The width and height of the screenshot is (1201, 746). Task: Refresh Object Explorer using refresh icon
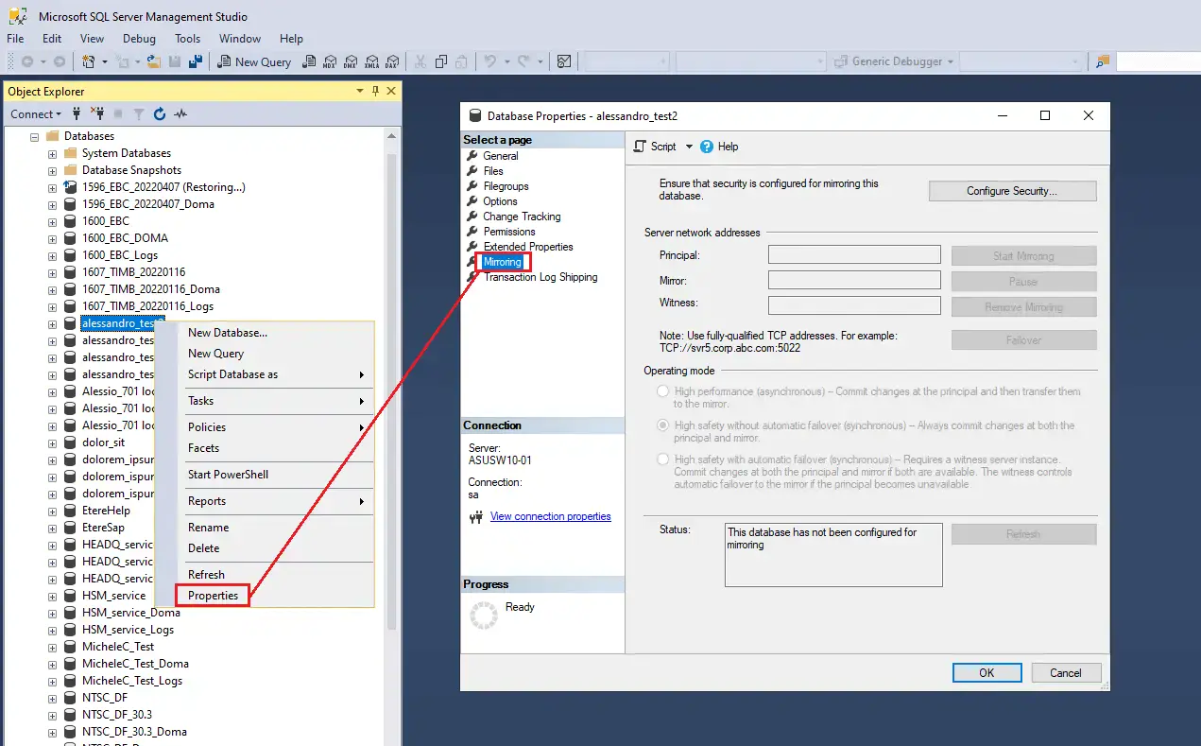[160, 114]
